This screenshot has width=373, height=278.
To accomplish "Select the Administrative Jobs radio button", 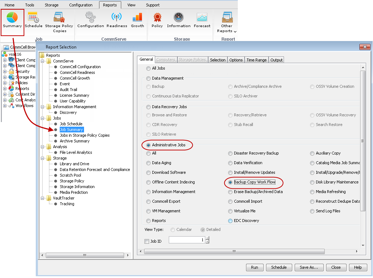I will (x=148, y=145).
